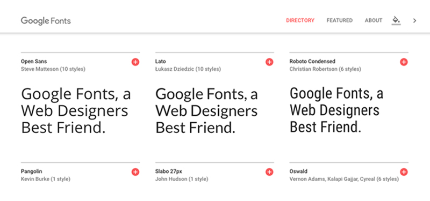Add Oswald font with plus icon

coord(404,172)
